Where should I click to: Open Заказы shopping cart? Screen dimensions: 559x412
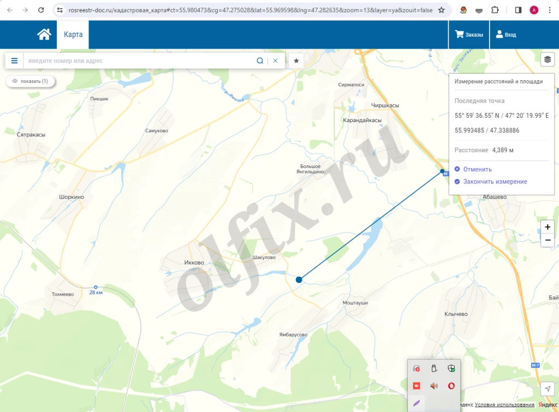pyautogui.click(x=469, y=34)
